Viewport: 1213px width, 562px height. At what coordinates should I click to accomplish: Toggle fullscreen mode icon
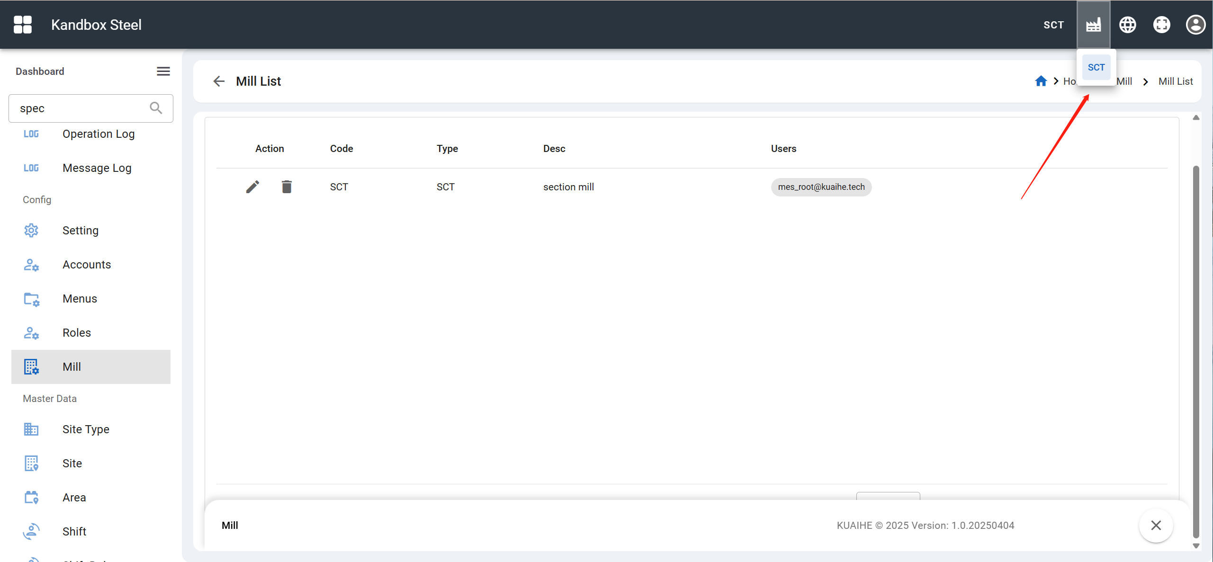click(1161, 25)
